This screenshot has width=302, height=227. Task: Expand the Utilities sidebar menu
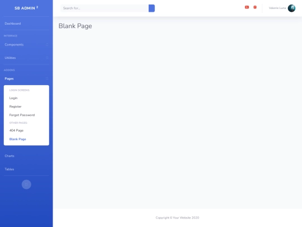tap(26, 58)
